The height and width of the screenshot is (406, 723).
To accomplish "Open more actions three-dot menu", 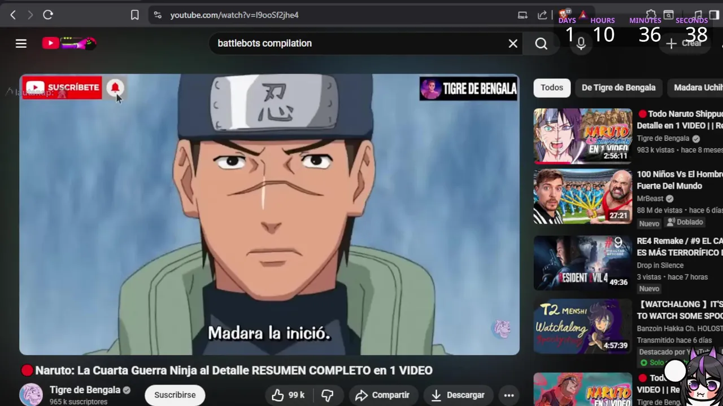I will (509, 395).
